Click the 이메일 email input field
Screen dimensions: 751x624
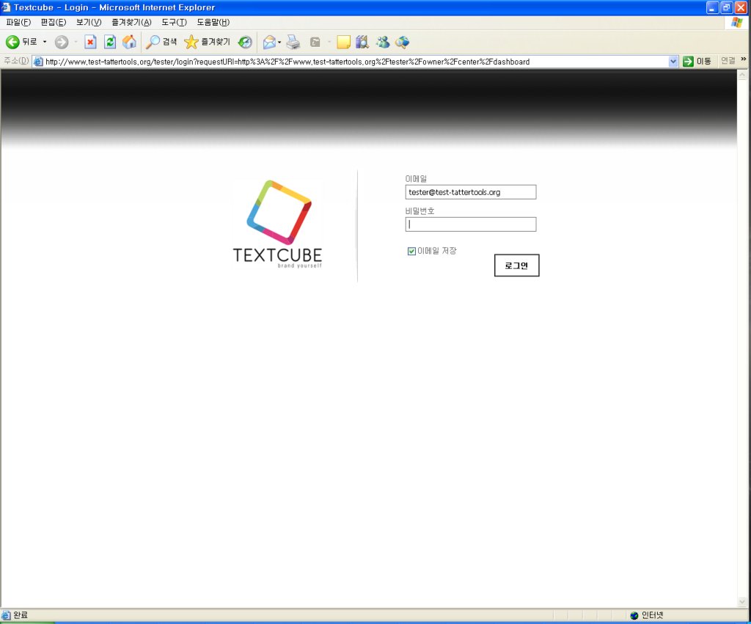(x=471, y=192)
